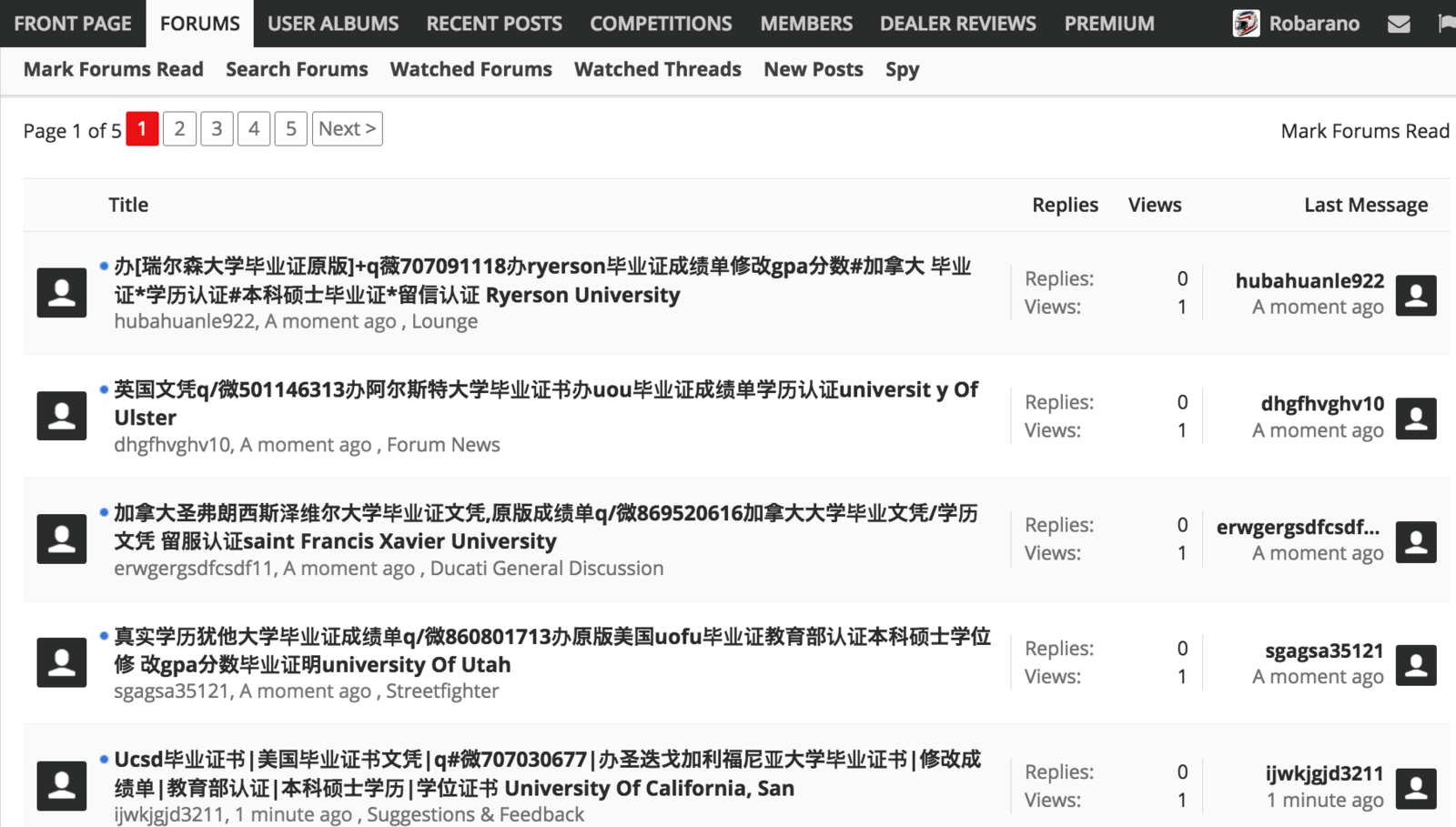Viewport: 1456px width, 827px height.
Task: Open New Posts
Action: coord(814,69)
